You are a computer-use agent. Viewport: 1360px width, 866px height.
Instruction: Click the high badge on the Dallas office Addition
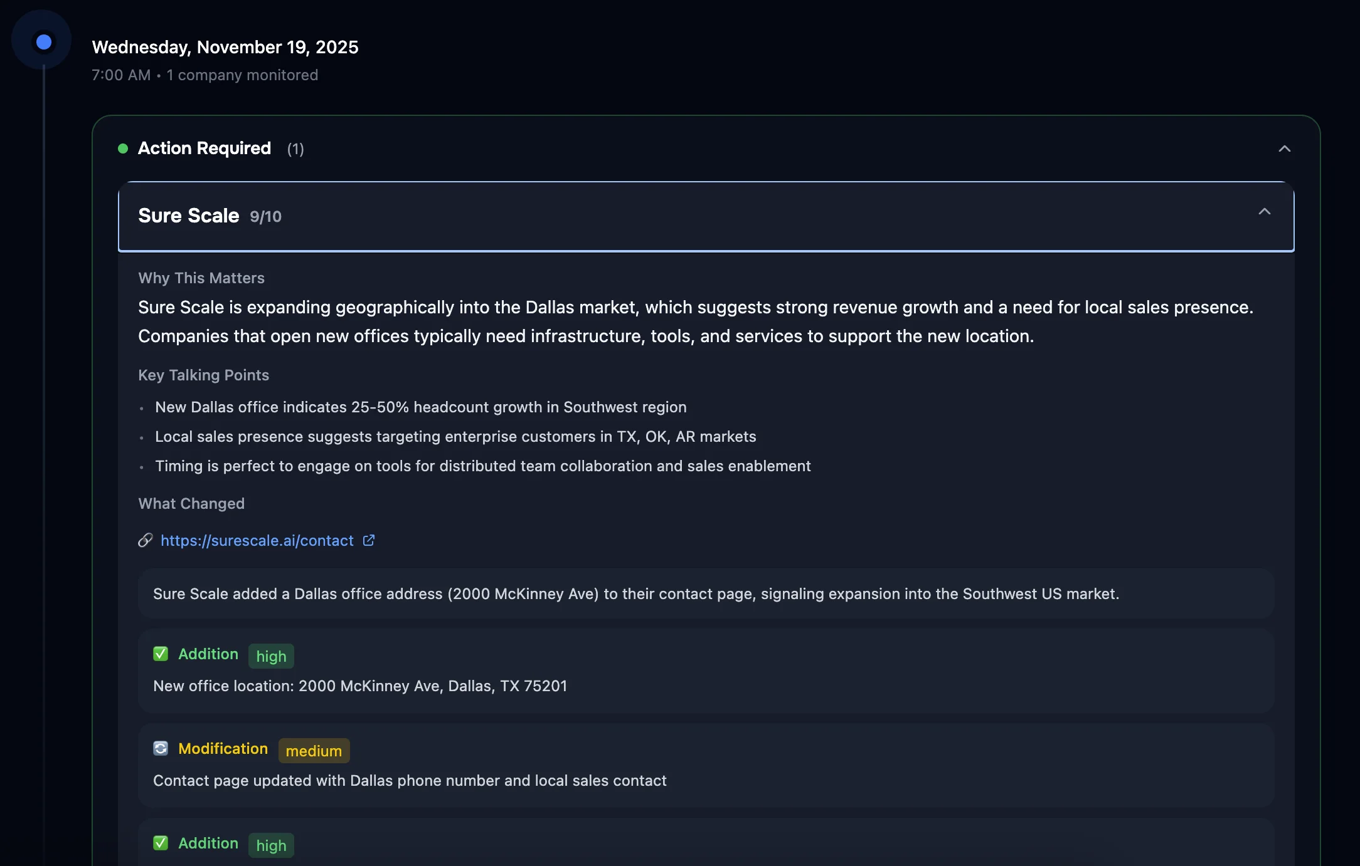click(271, 656)
